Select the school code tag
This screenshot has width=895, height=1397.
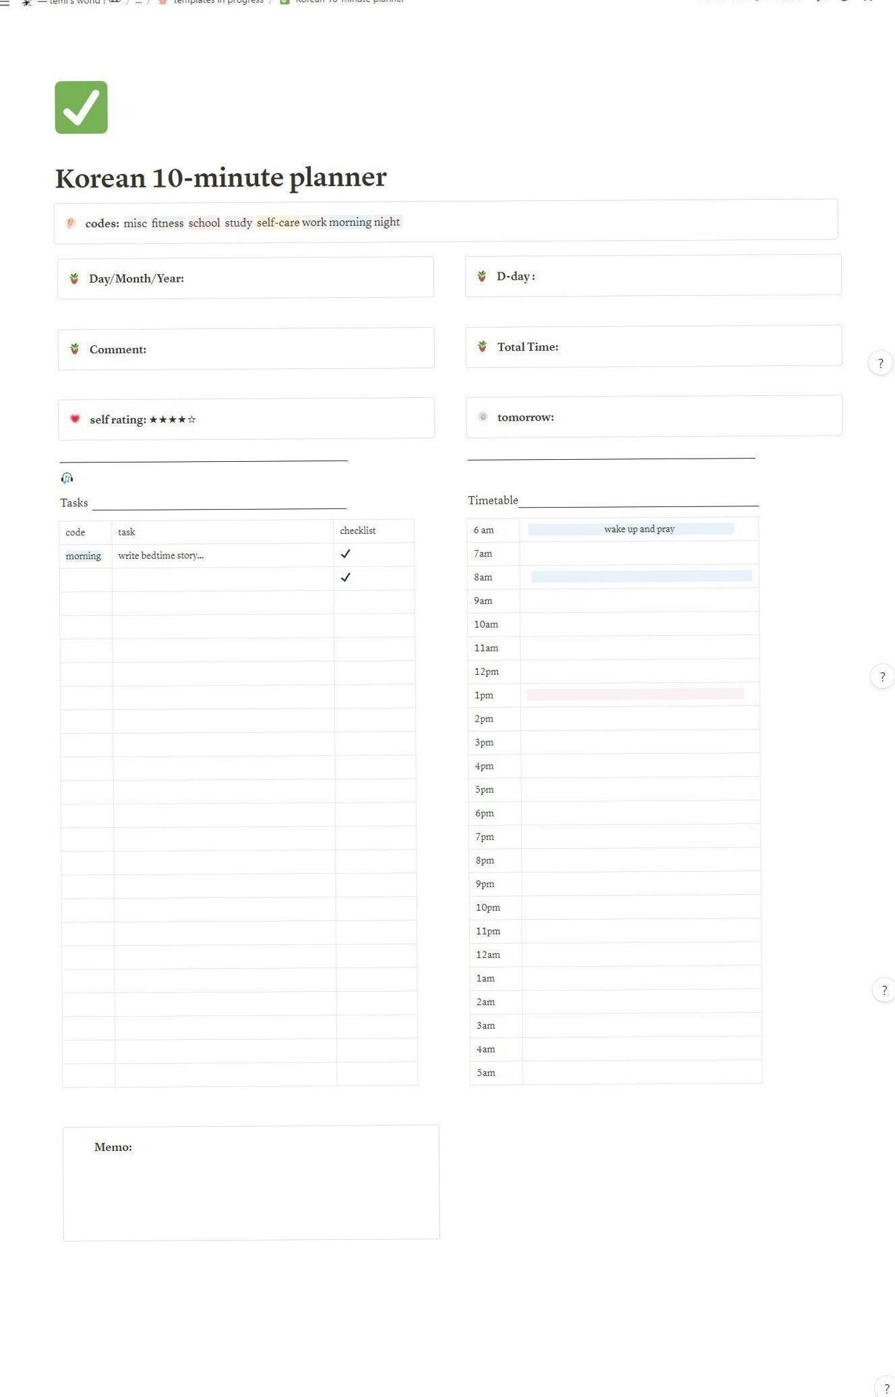click(204, 222)
